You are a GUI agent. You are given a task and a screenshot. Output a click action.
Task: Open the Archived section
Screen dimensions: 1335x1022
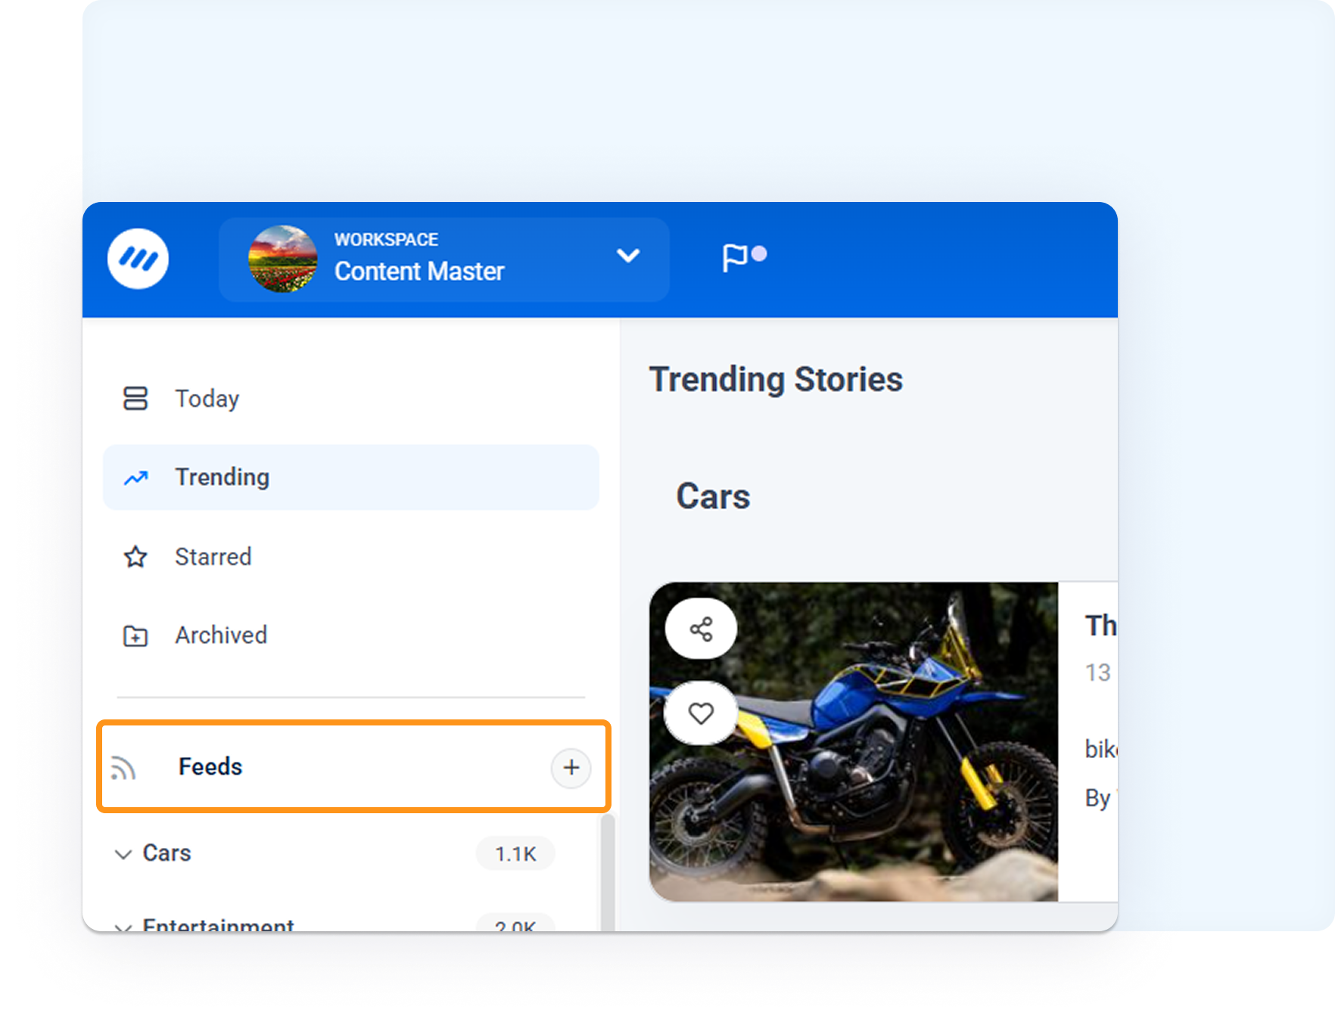[350, 635]
